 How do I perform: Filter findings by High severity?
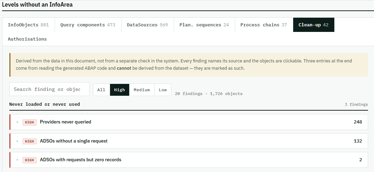coord(119,90)
